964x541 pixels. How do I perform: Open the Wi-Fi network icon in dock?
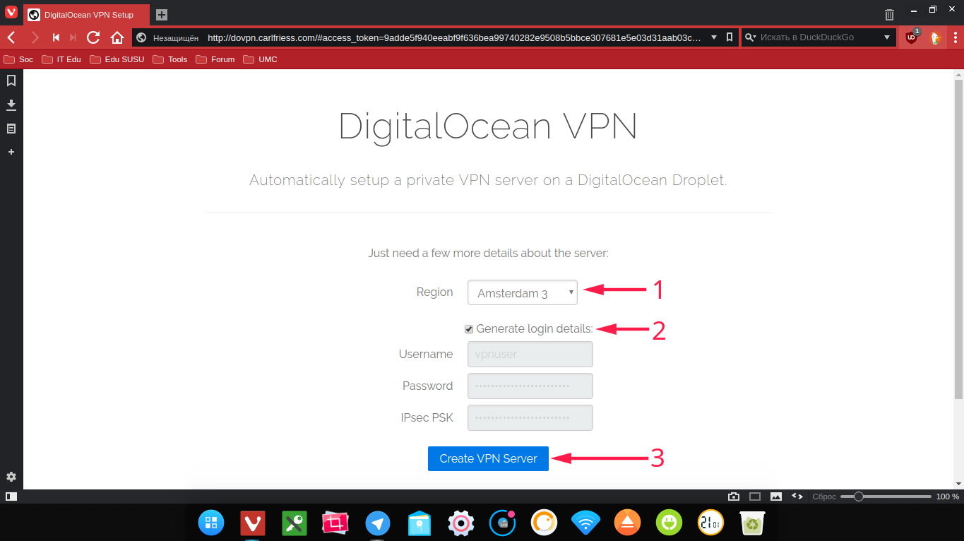[585, 523]
